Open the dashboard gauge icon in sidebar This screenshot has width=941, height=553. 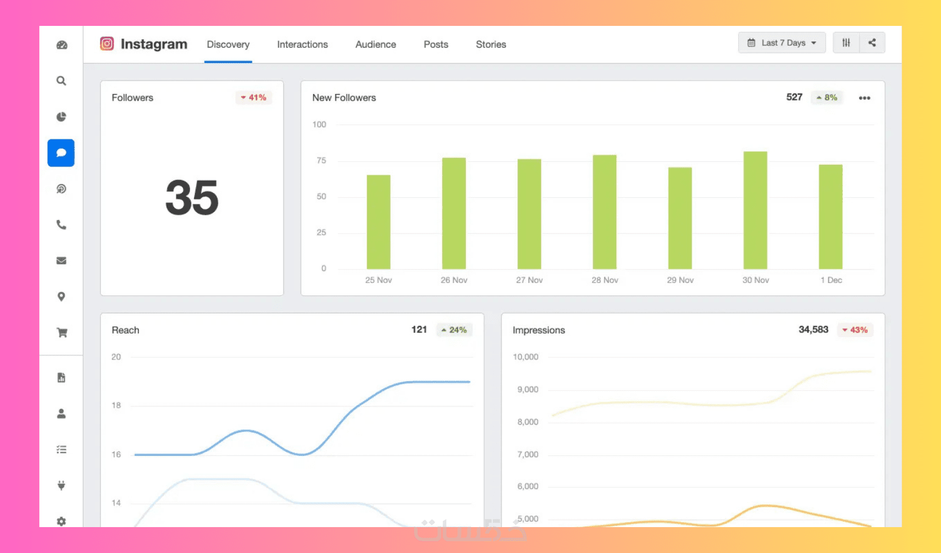[x=61, y=45]
